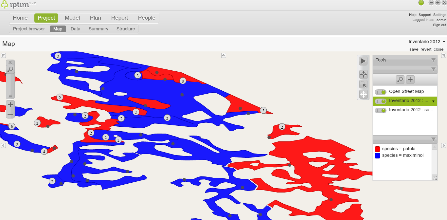
Task: Toggle the Open Street Map layer
Action: click(381, 92)
